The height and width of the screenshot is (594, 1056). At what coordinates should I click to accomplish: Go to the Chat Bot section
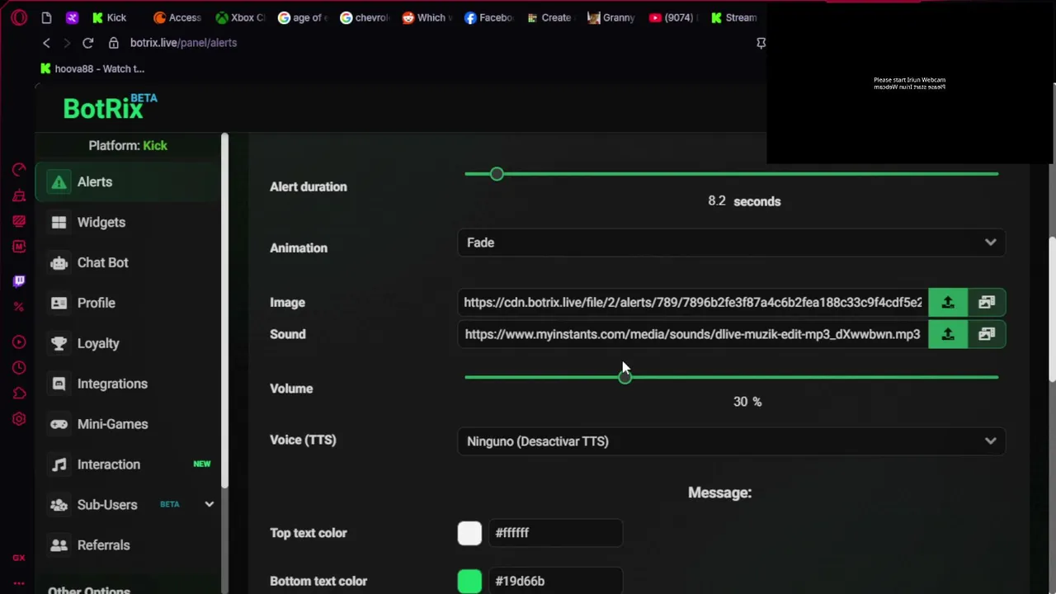pos(128,262)
